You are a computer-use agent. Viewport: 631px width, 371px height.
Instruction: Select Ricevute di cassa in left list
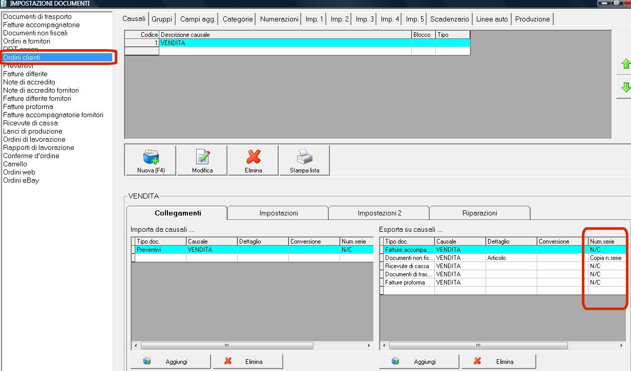click(30, 123)
